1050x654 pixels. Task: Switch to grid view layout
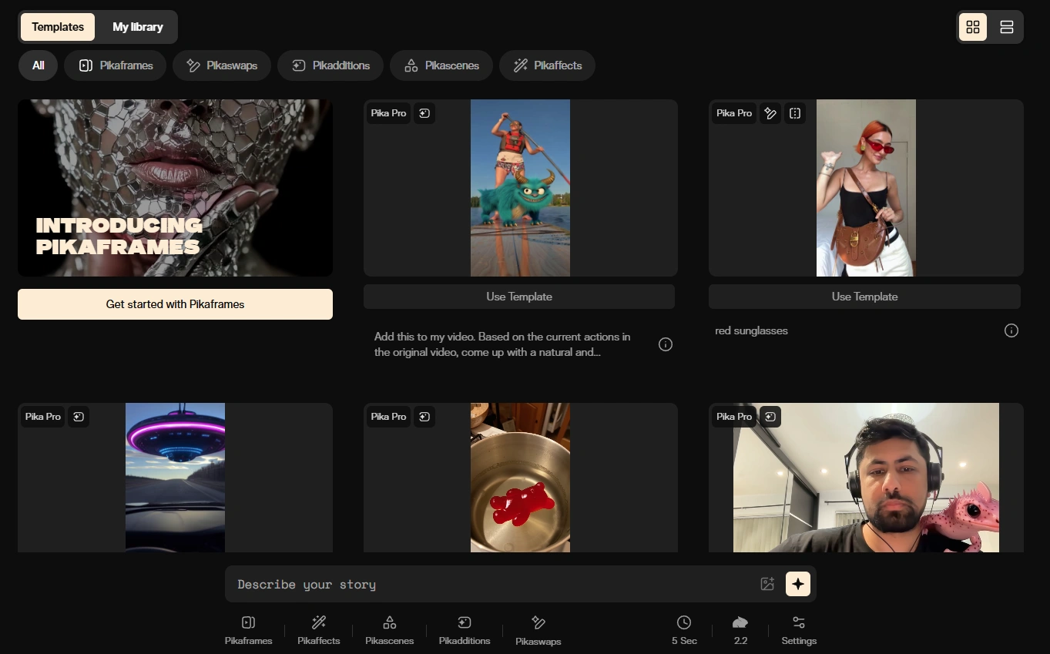[x=973, y=27]
